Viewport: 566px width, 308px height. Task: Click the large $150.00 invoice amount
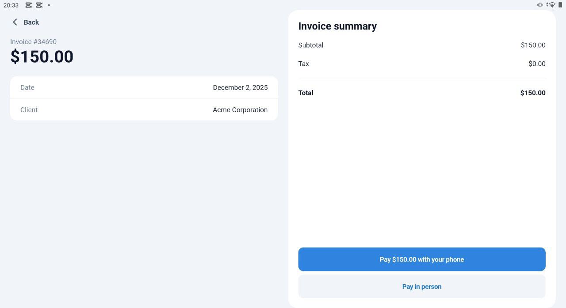[42, 57]
